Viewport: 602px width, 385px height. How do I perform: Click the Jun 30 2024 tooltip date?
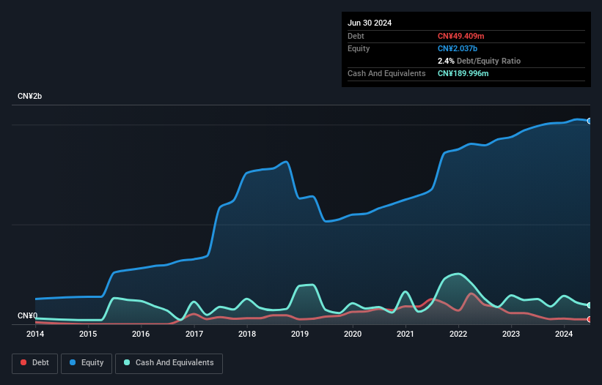coord(370,23)
